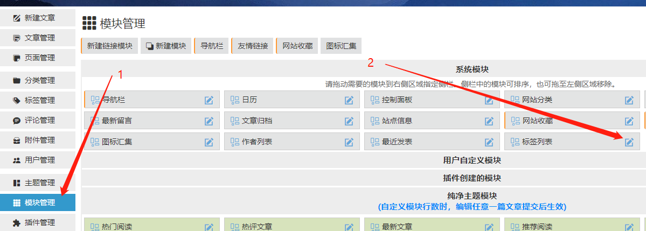Select 模块管理 sidebar item
This screenshot has height=231, width=646.
point(38,202)
